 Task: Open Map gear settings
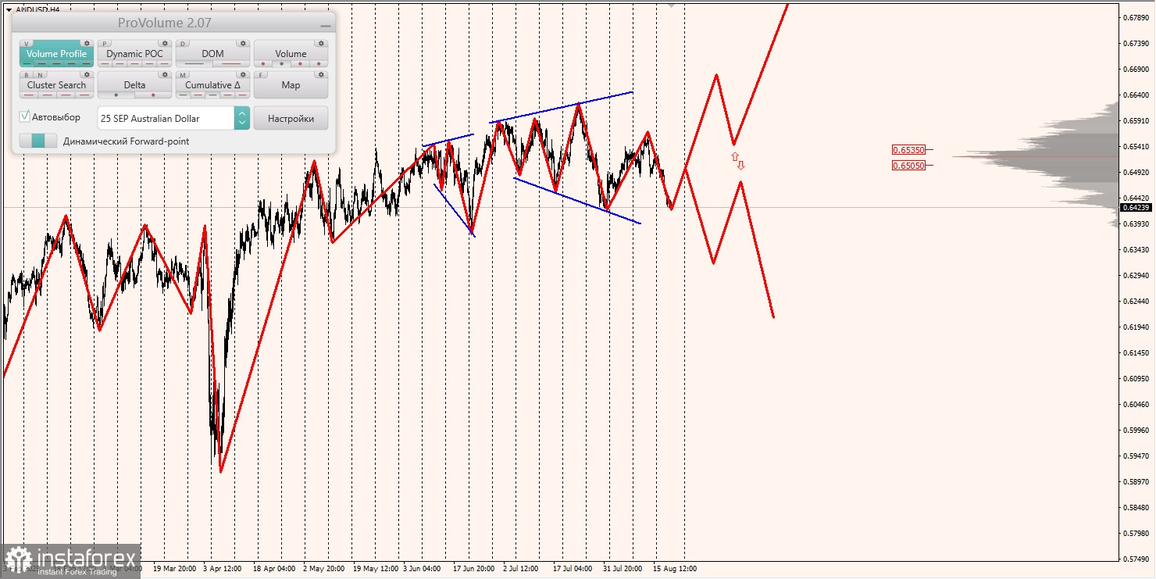click(x=321, y=74)
